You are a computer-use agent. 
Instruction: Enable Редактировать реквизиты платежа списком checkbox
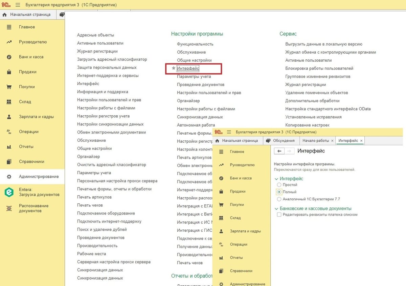click(x=279, y=214)
